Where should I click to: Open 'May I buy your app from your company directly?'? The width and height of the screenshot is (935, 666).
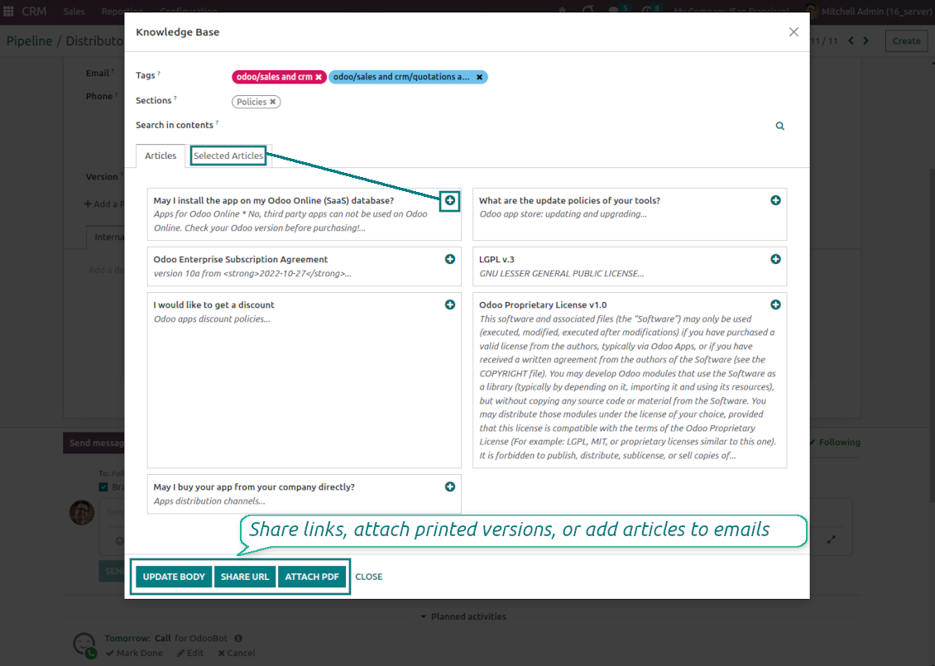coord(254,487)
